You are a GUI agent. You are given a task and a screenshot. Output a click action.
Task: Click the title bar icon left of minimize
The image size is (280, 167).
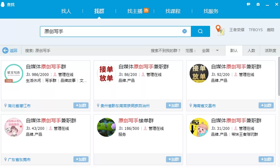[258, 4]
